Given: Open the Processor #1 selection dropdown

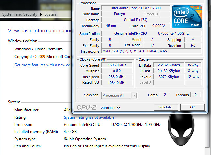Looking at the screenshot, I should 119,95.
